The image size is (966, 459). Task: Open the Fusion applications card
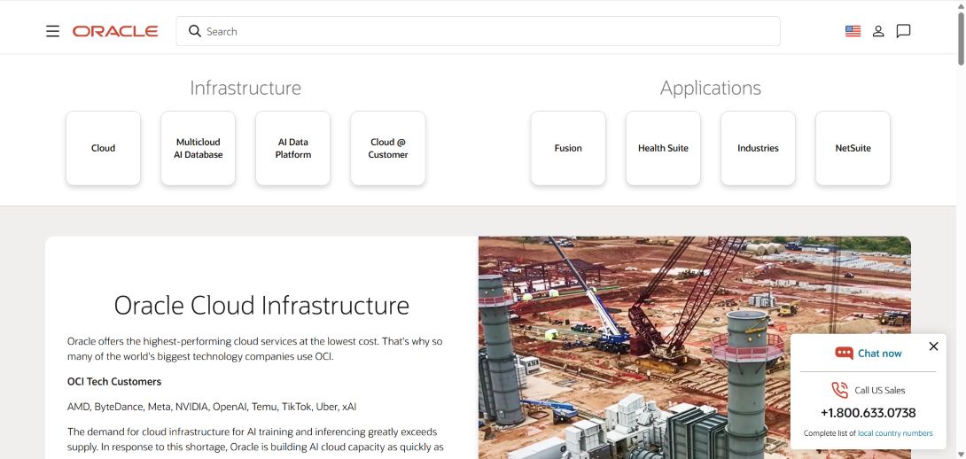click(568, 148)
